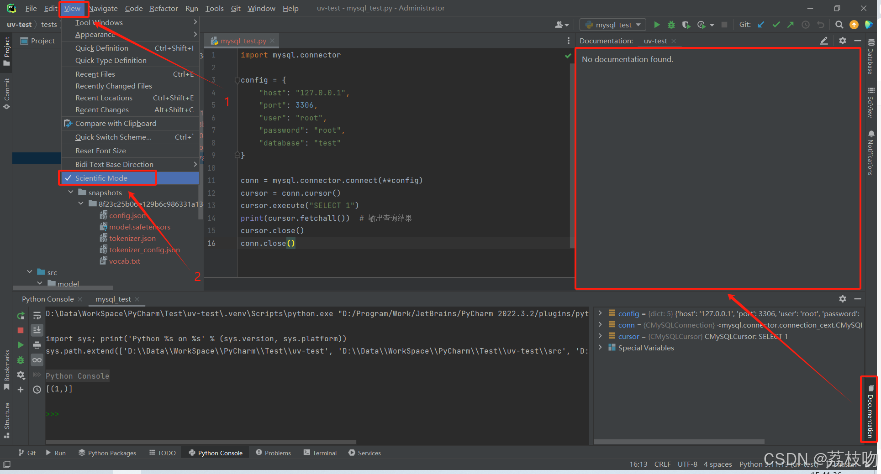Viewport: 881px width, 474px height.
Task: Select Recent Files menu entry
Action: pos(131,74)
